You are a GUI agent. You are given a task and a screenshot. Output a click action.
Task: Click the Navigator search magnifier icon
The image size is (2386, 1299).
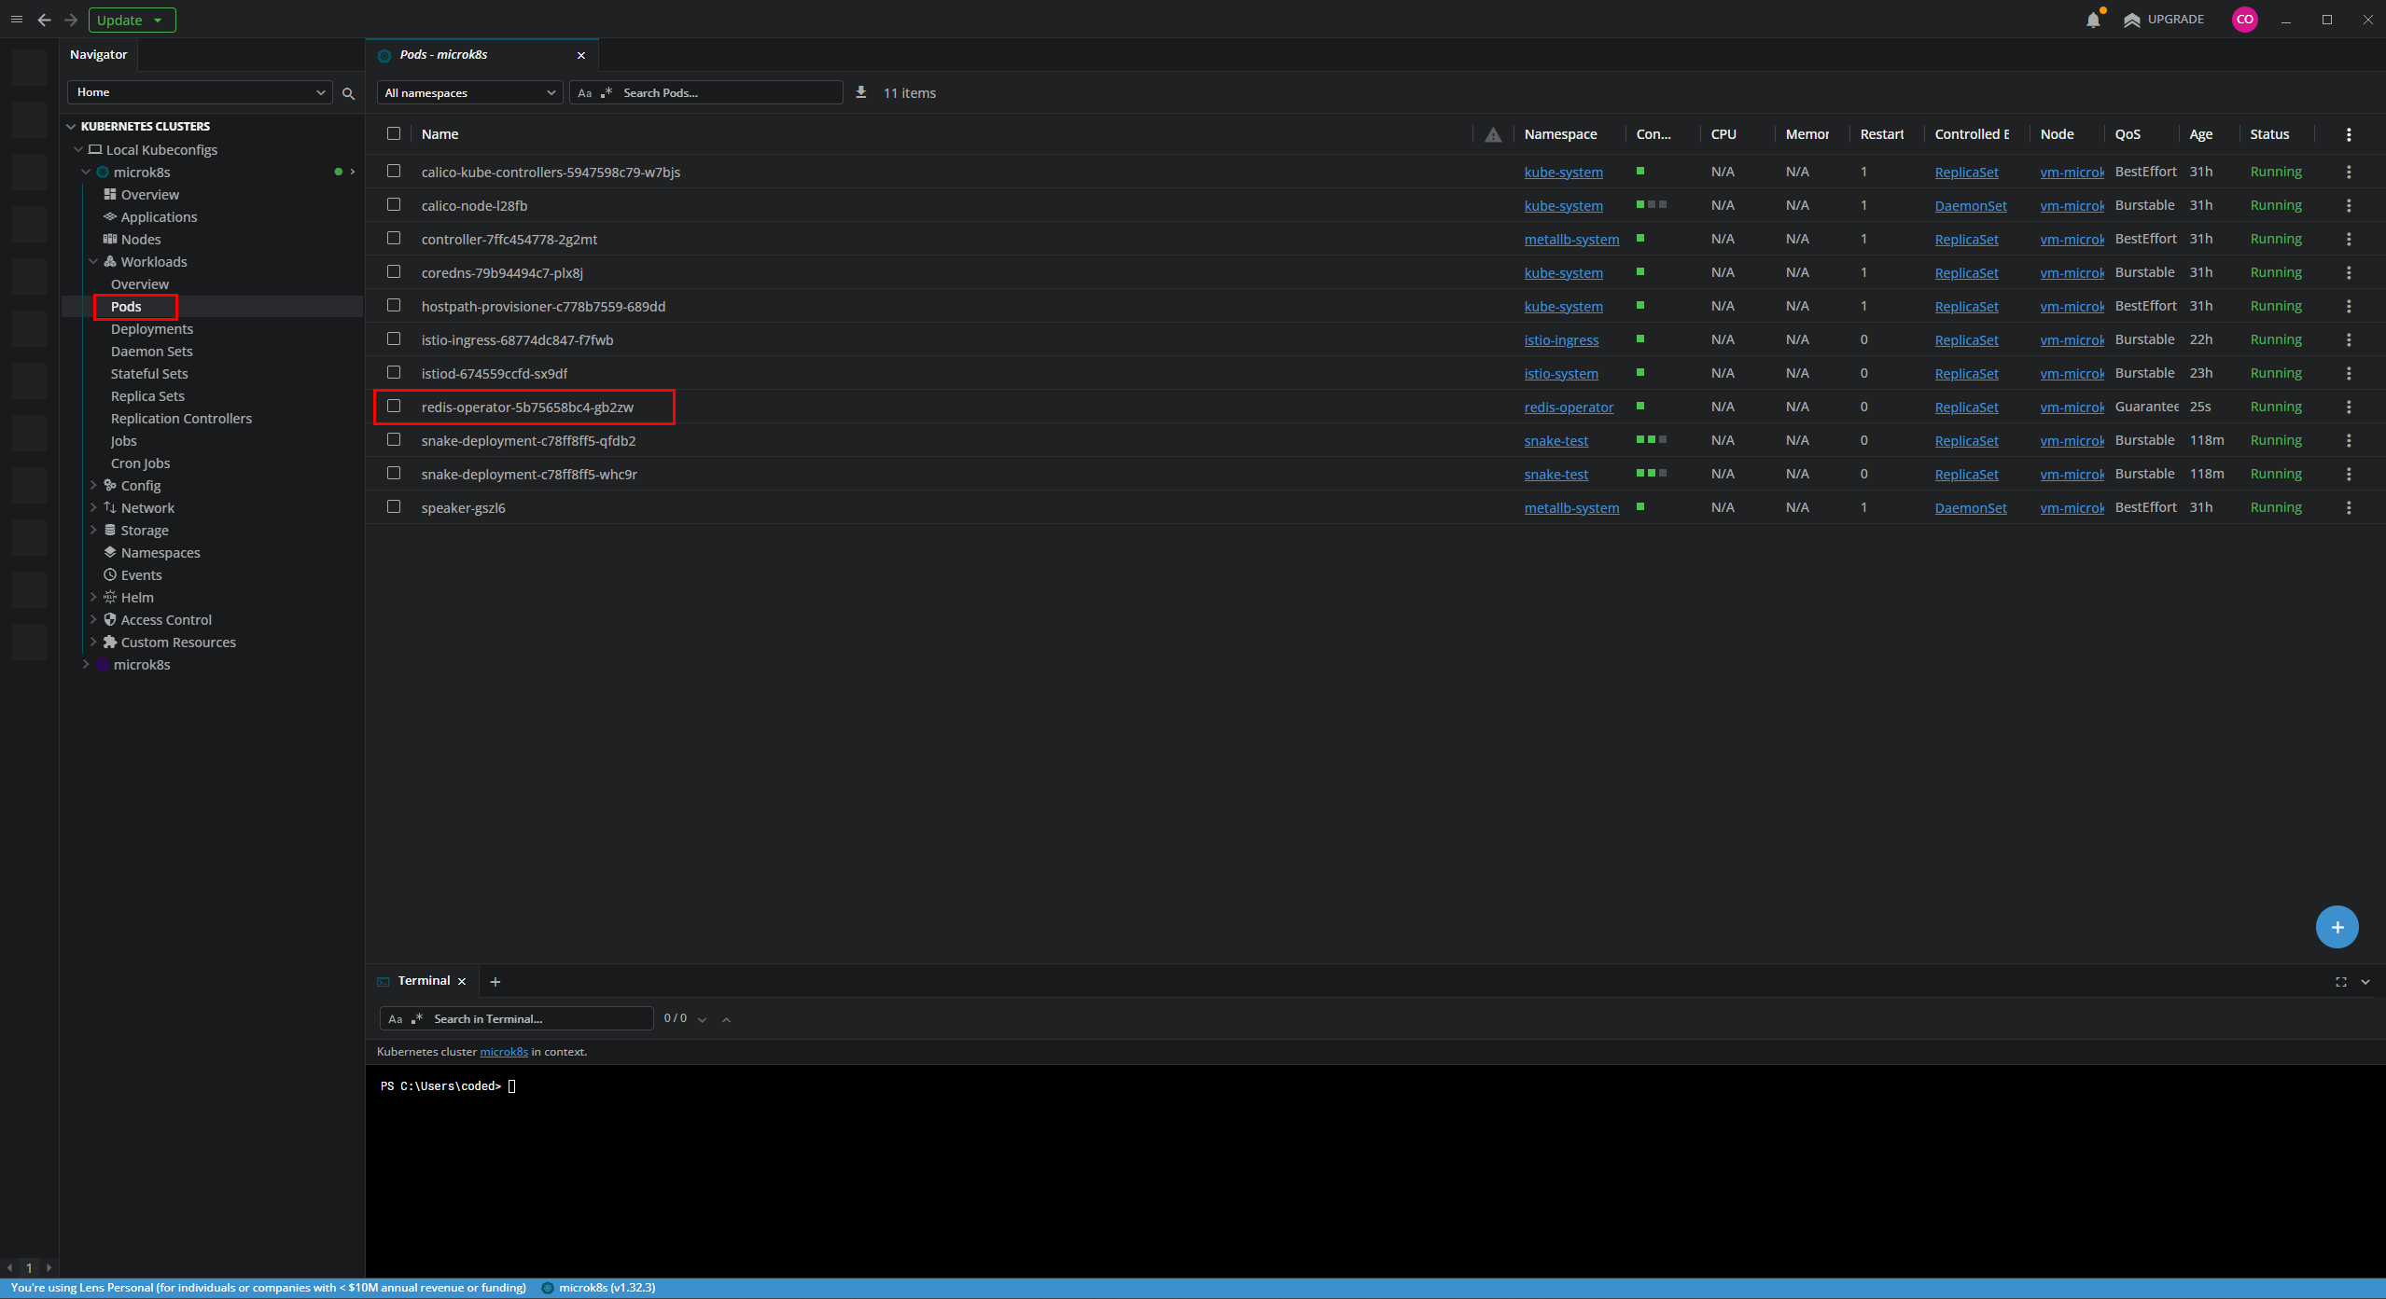tap(348, 93)
